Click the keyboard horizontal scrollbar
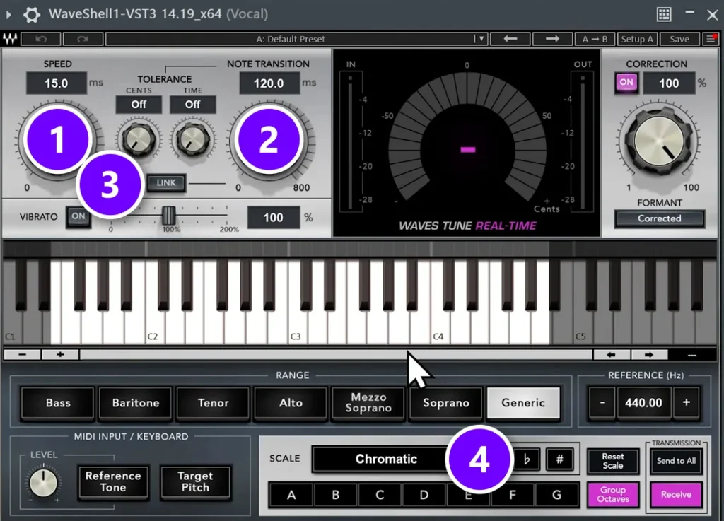The width and height of the screenshot is (724, 521). 336,354
